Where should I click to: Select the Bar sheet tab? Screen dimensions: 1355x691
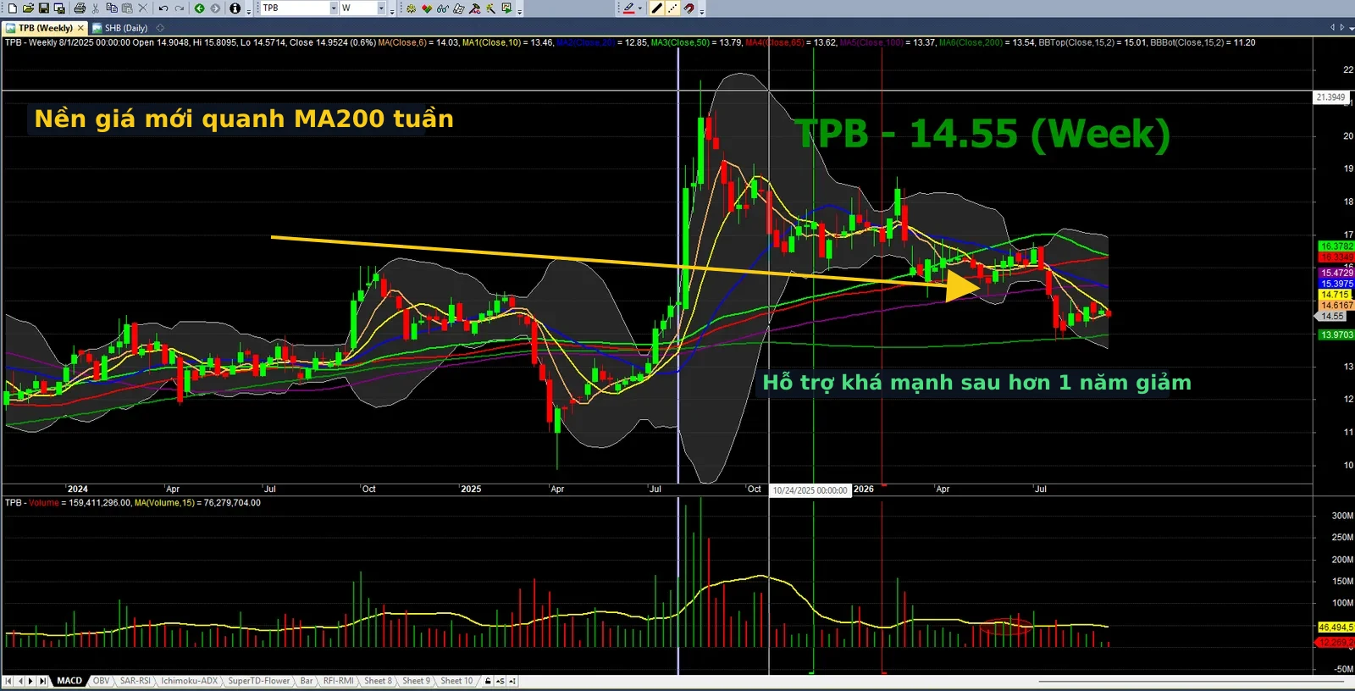coord(307,681)
